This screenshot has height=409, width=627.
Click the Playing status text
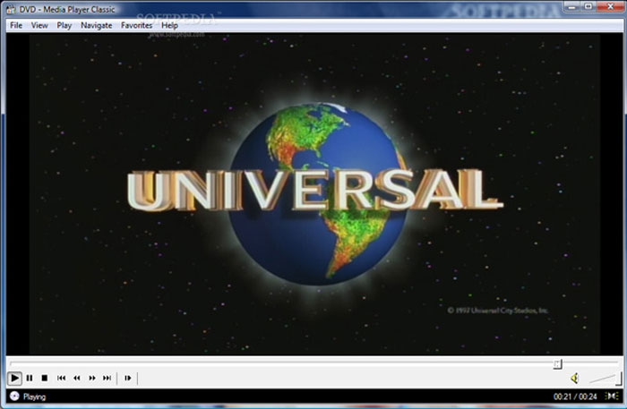[x=34, y=396]
